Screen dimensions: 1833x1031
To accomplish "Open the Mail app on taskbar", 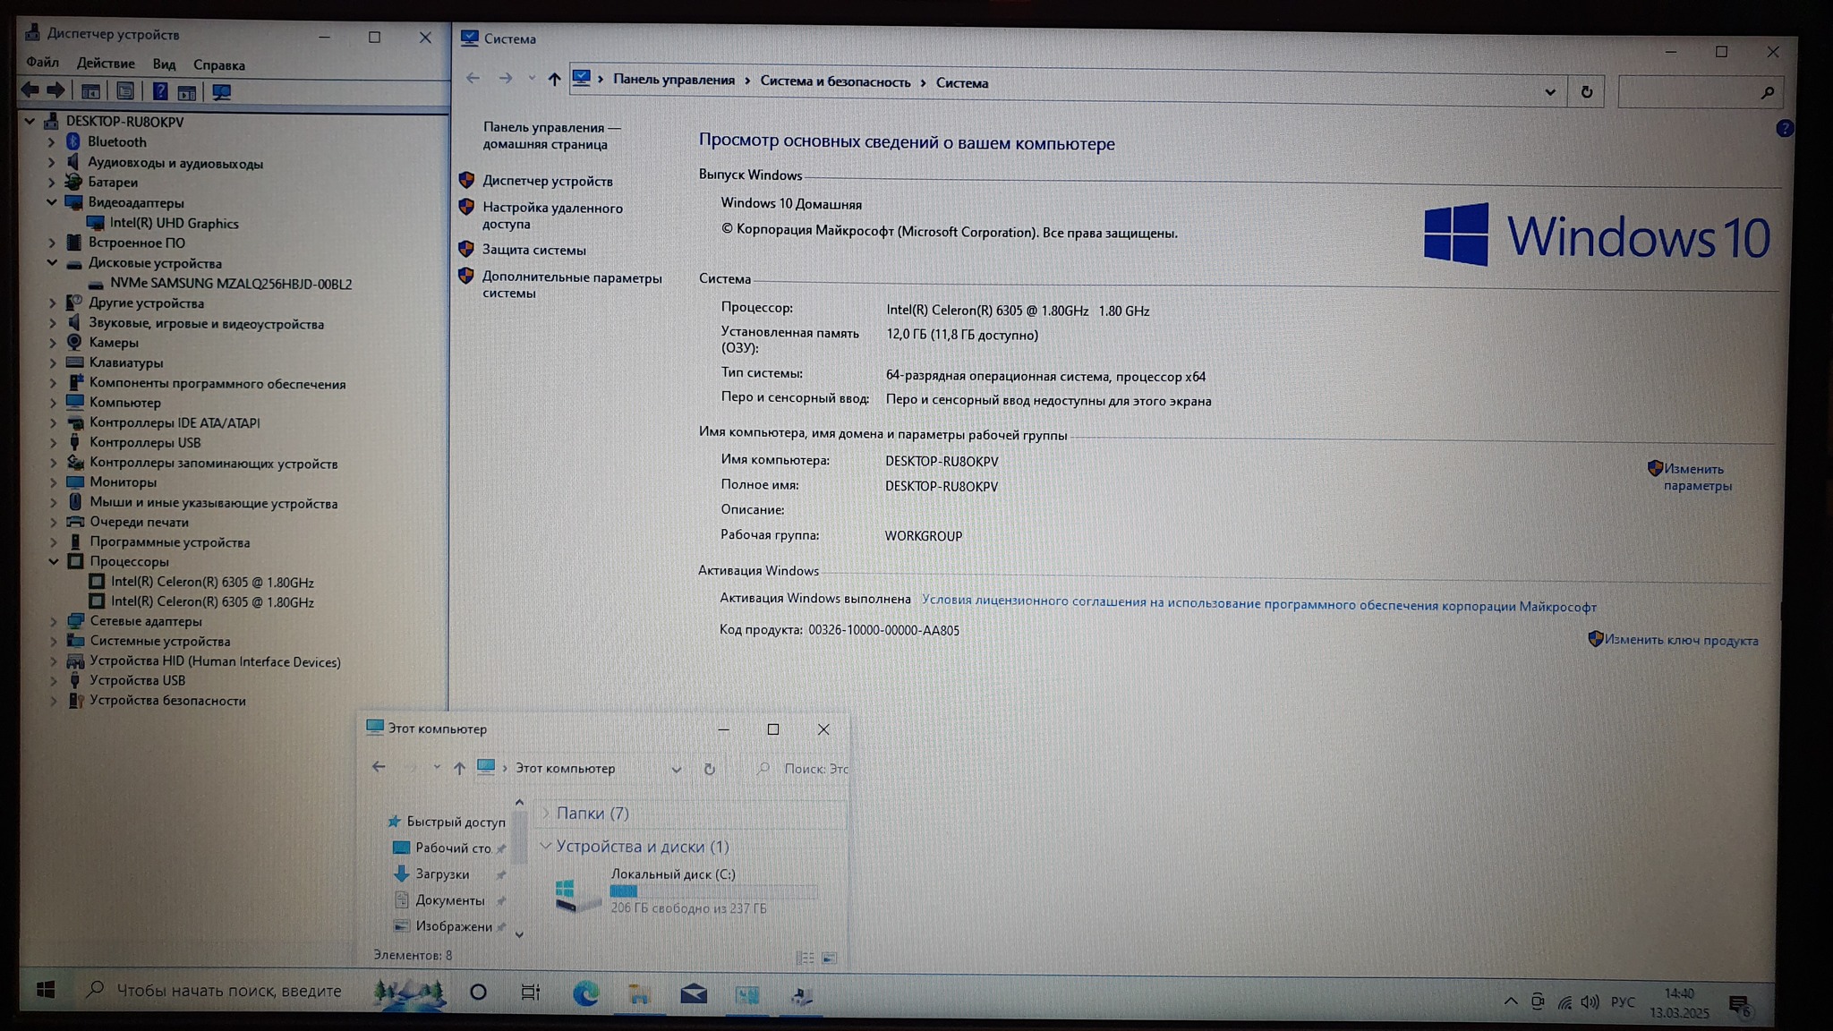I will pyautogui.click(x=693, y=993).
